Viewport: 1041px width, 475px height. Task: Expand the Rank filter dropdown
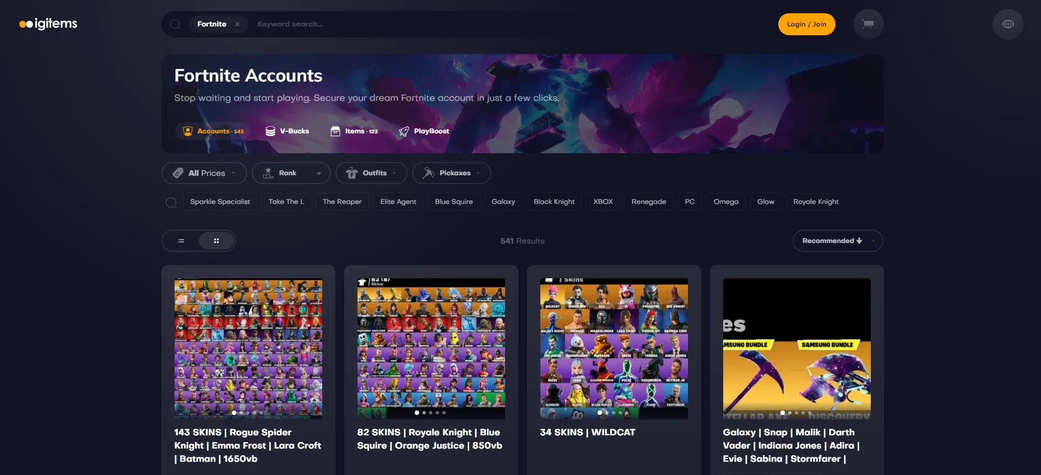(291, 173)
